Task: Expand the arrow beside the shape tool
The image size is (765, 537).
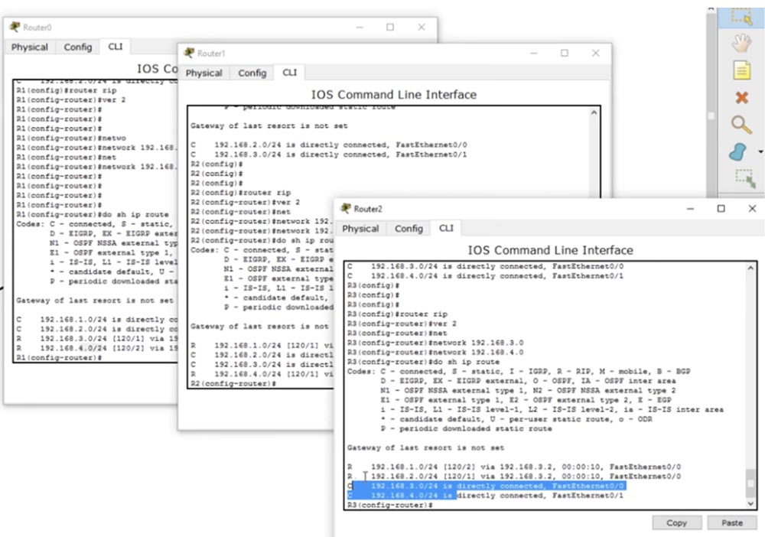Action: coord(760,152)
